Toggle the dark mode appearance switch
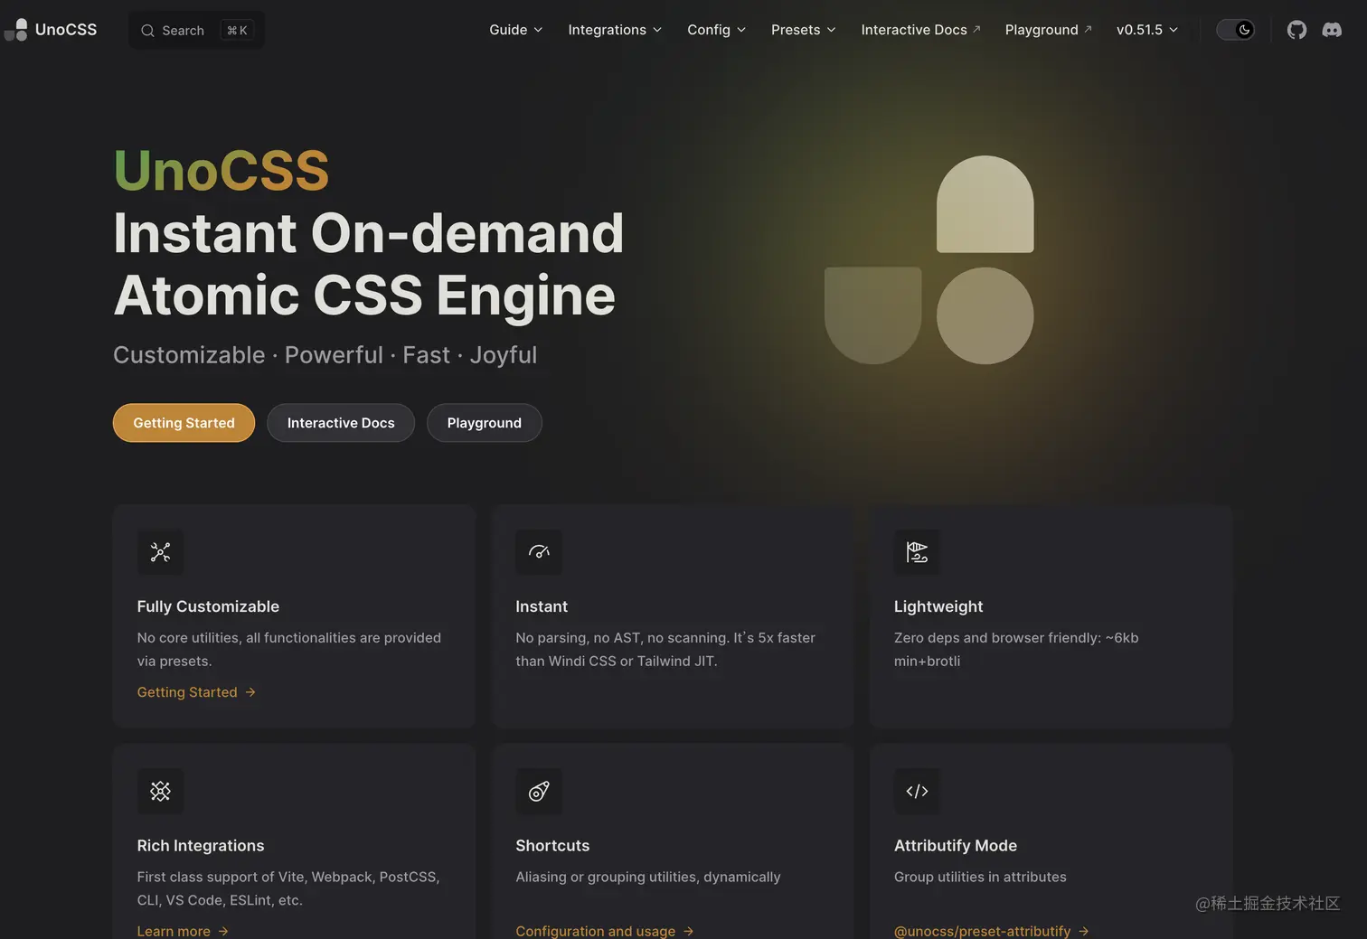Viewport: 1367px width, 939px height. (x=1236, y=30)
